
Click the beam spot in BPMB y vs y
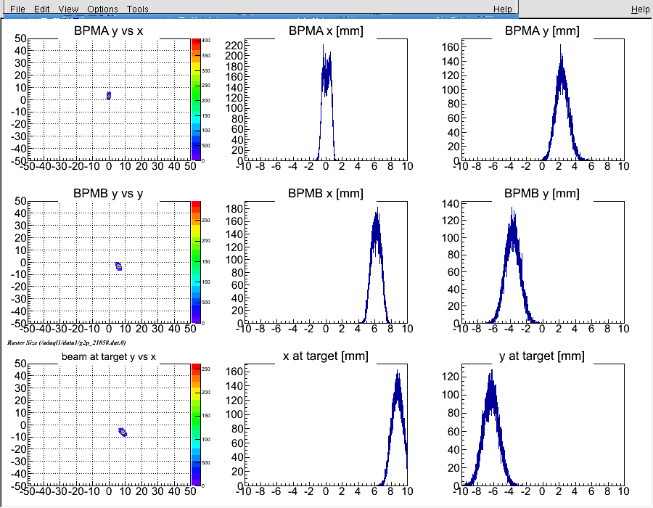[x=119, y=266]
